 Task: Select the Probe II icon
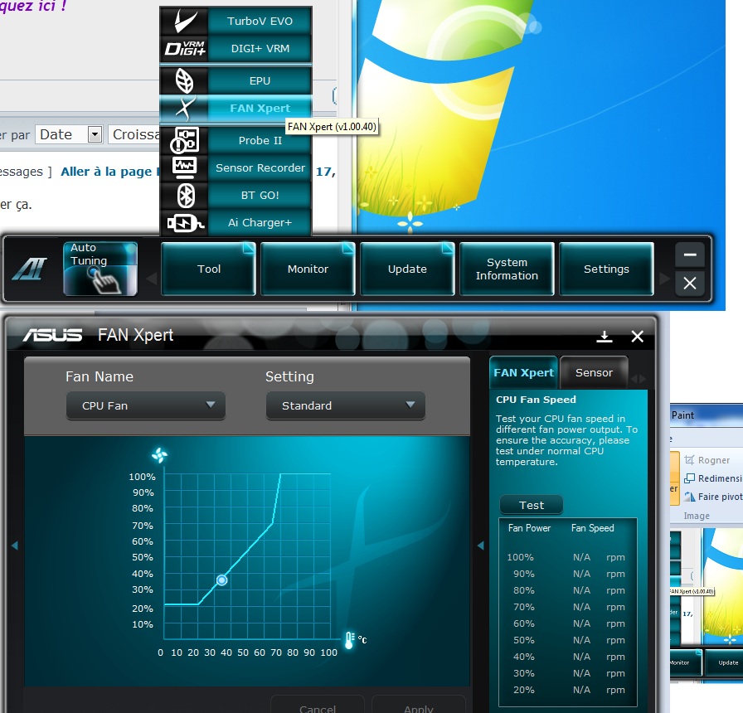point(182,140)
